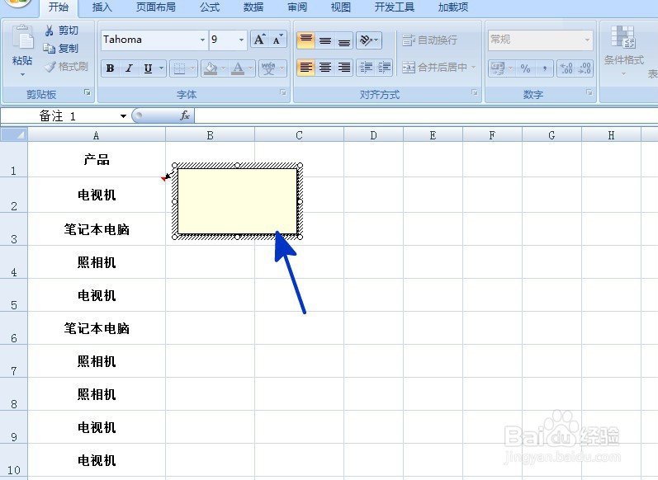Open the Paste (粘贴) dropdown arrow
Screen dimensions: 658x480
click(x=22, y=74)
